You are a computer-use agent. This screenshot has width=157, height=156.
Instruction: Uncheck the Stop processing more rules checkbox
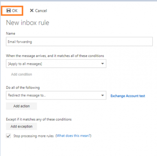[9, 136]
